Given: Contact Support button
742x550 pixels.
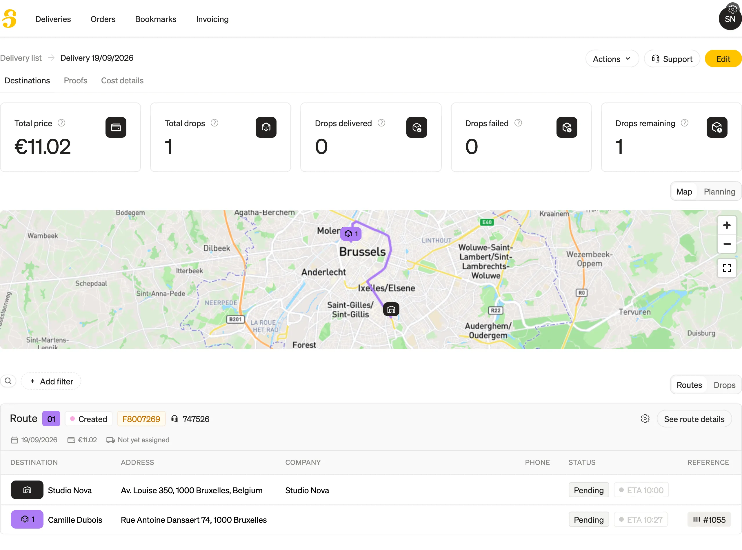Looking at the screenshot, I should pyautogui.click(x=672, y=59).
